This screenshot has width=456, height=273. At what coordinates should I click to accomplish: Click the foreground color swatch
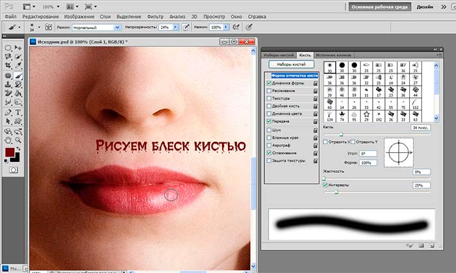(x=10, y=152)
